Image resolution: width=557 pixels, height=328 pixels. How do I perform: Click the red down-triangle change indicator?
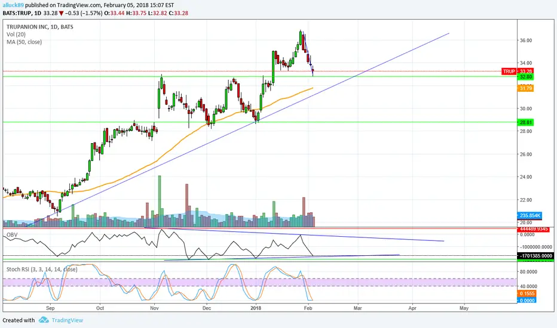click(61, 14)
